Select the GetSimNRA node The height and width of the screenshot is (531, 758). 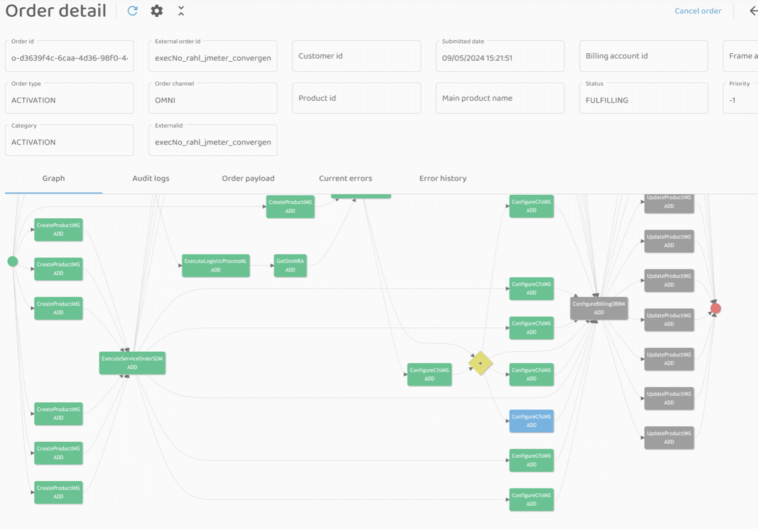290,265
